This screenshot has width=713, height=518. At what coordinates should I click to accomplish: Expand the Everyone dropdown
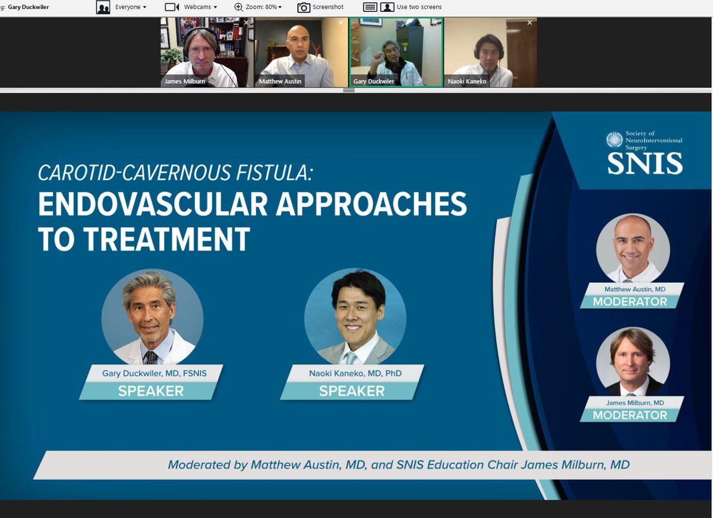[131, 7]
